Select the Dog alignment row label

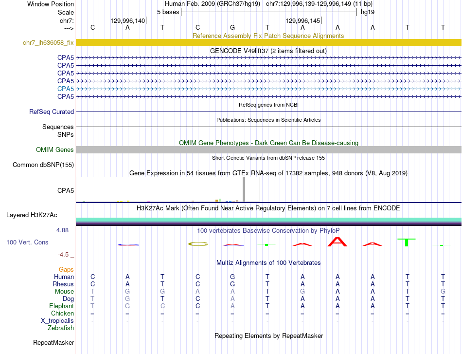pos(68,299)
